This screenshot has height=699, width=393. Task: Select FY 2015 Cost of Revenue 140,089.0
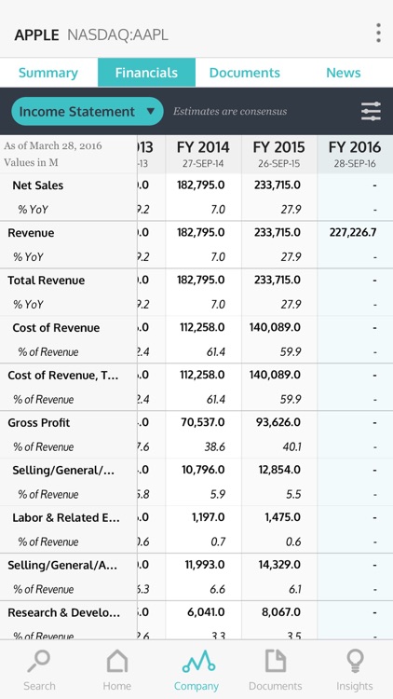(276, 328)
